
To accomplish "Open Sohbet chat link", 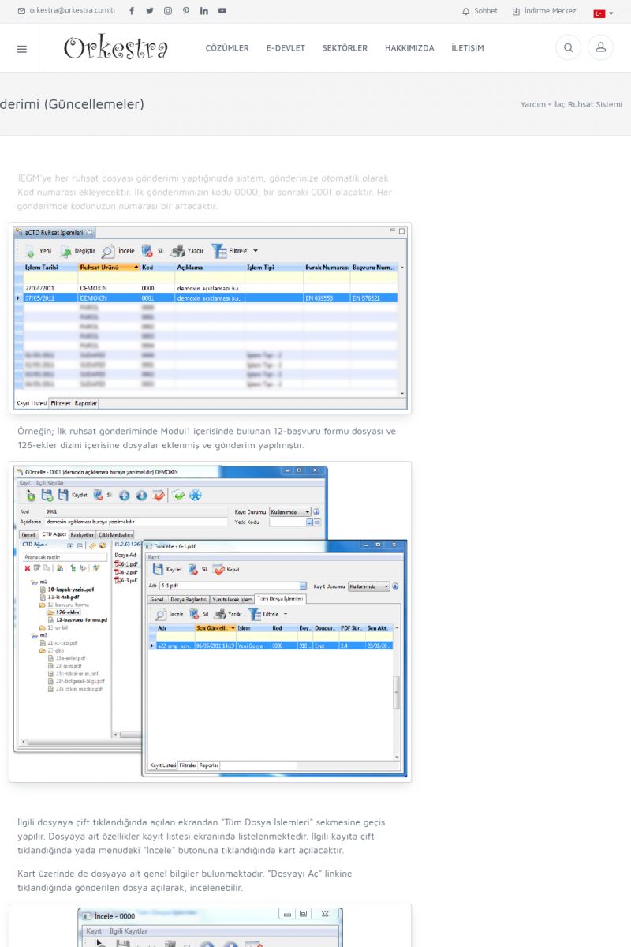I will [x=480, y=11].
